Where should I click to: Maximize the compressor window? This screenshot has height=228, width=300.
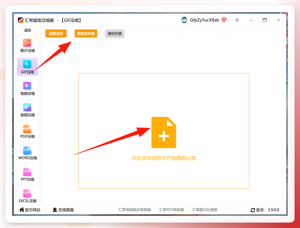(x=265, y=20)
